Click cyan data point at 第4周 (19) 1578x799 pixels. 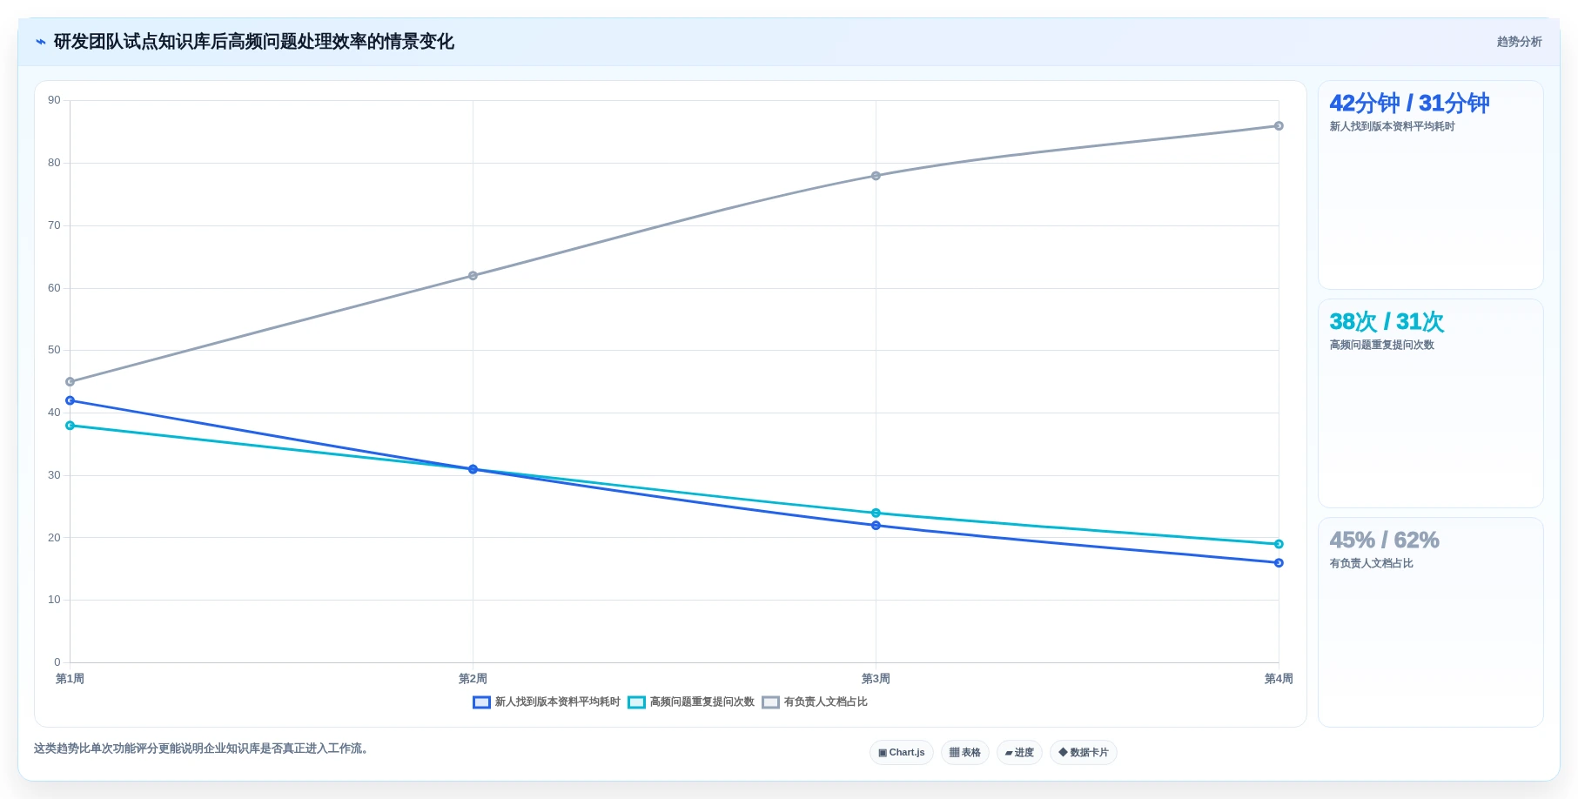pyautogui.click(x=1279, y=544)
